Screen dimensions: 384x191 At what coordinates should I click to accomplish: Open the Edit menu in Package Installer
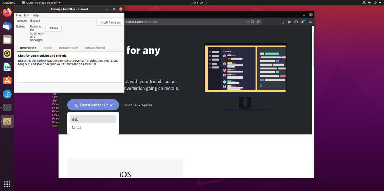tap(27, 16)
